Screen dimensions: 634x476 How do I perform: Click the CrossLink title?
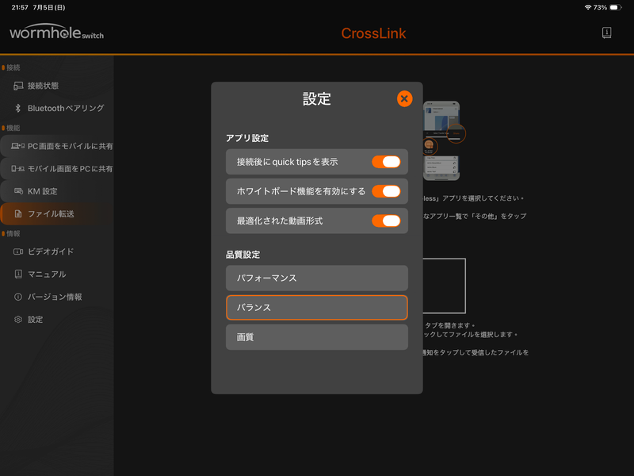373,33
